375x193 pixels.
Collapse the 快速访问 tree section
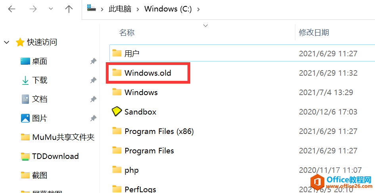tap(7, 42)
